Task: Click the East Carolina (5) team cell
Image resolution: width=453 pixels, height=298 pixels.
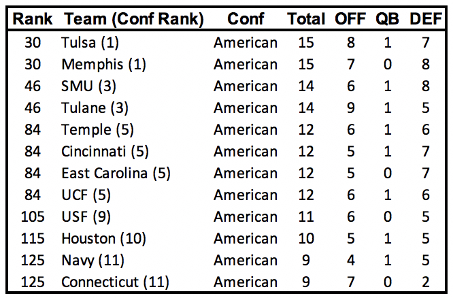Action: [x=115, y=173]
